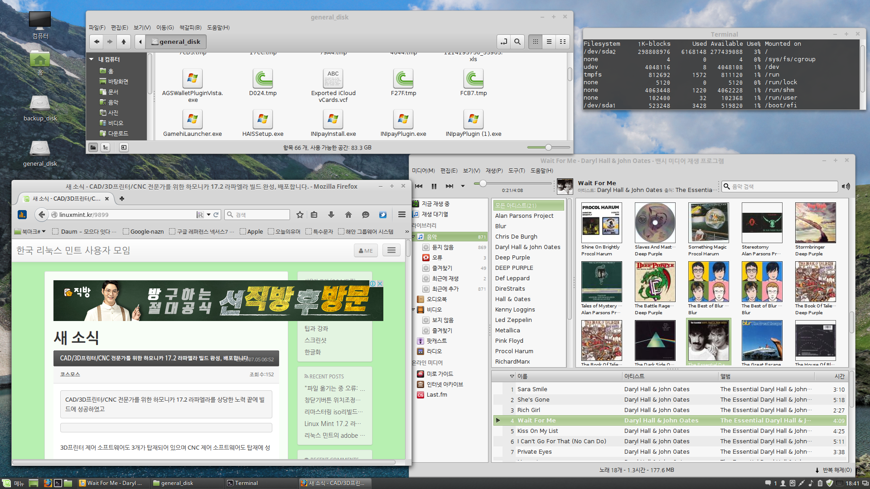Filter by artist 'Deep Purple' in Banshee

coord(512,258)
